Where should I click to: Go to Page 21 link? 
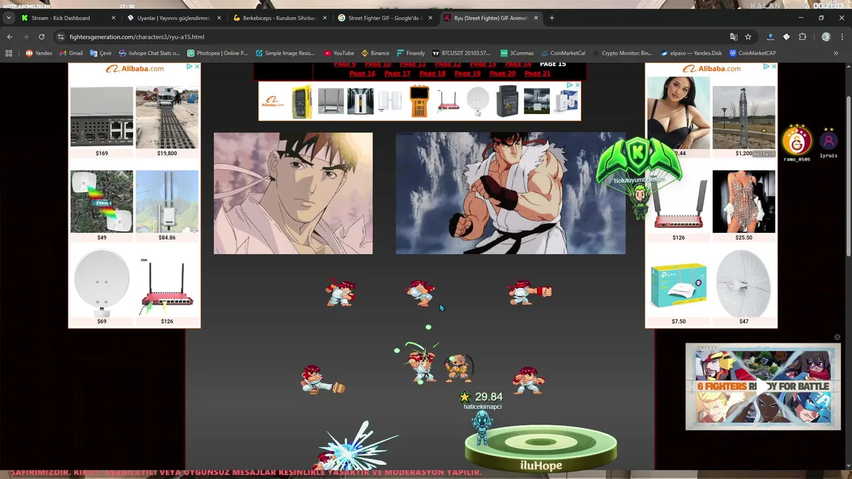[538, 74]
